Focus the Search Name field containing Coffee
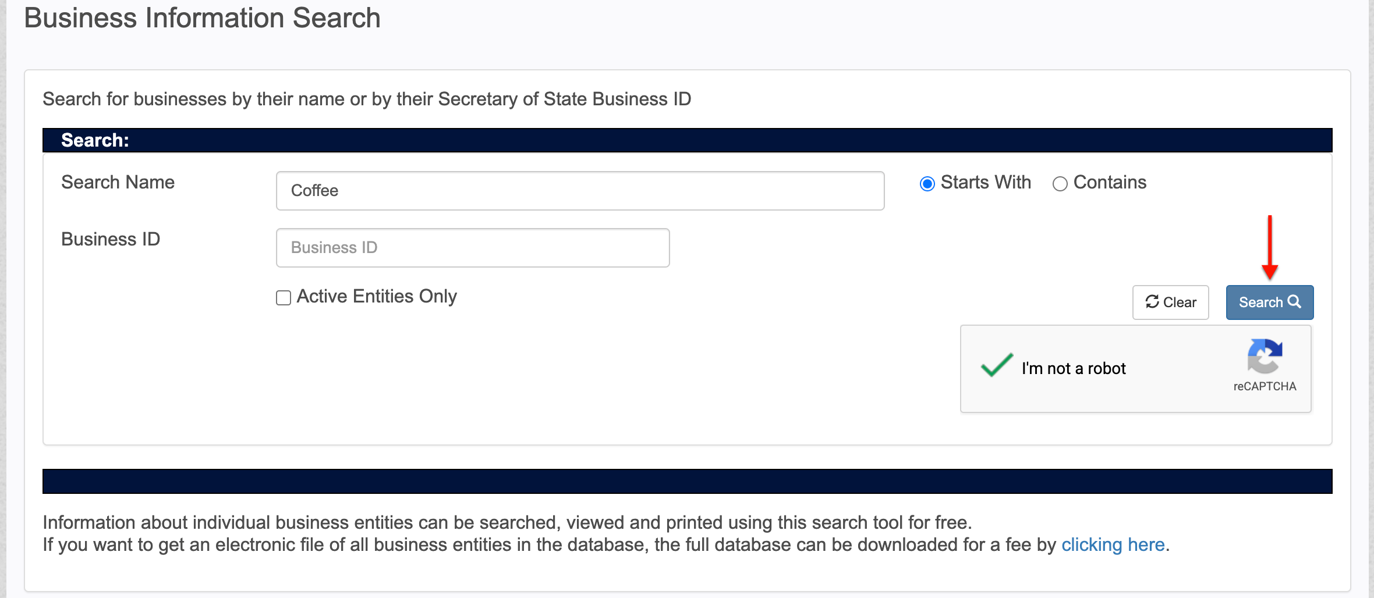The height and width of the screenshot is (598, 1374). tap(580, 191)
